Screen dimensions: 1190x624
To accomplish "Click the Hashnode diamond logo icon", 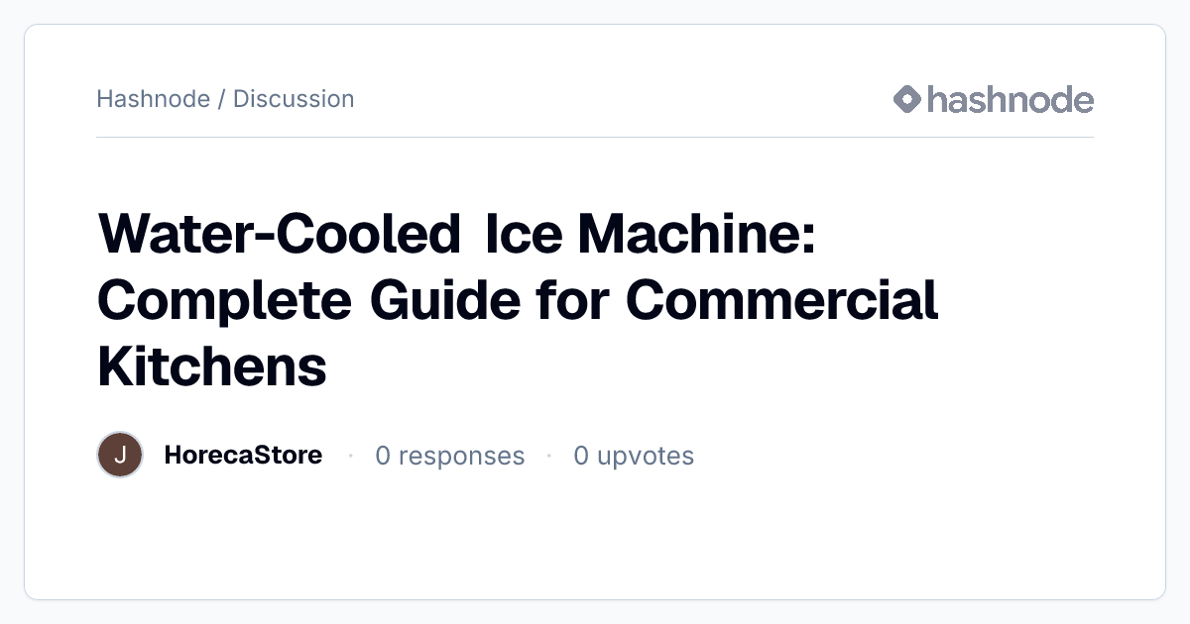I will point(907,99).
